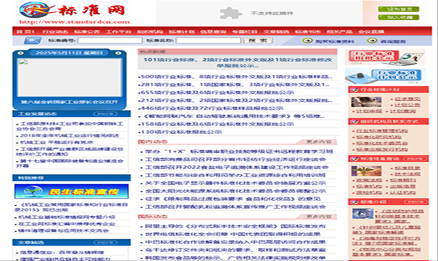
Task: Show 更多内容 for 国际动态
Action: coord(319,216)
